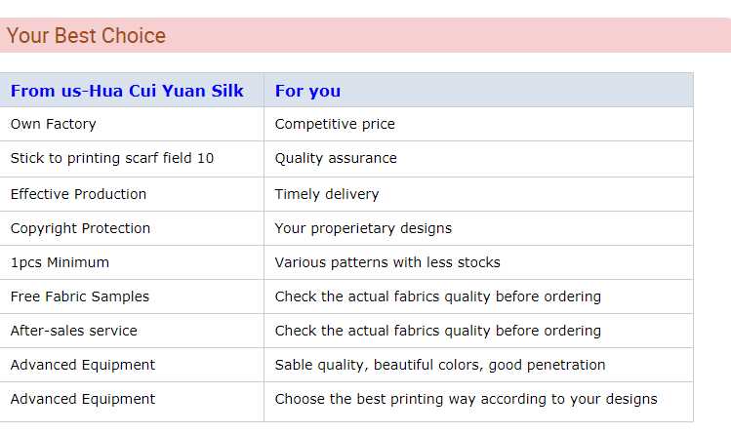Click 'Various patterns with less stocks' cell
This screenshot has height=434, width=731.
tap(387, 262)
